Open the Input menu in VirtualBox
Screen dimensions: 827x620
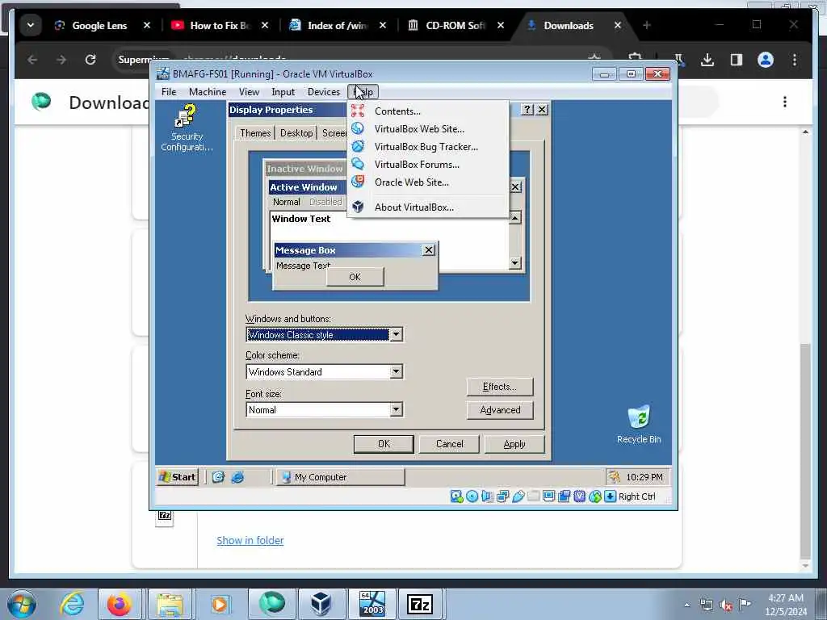pos(283,92)
